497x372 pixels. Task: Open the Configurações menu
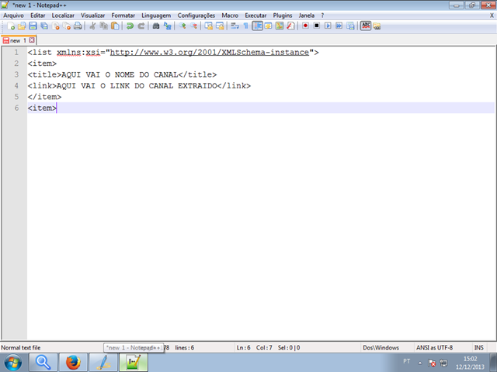point(196,15)
